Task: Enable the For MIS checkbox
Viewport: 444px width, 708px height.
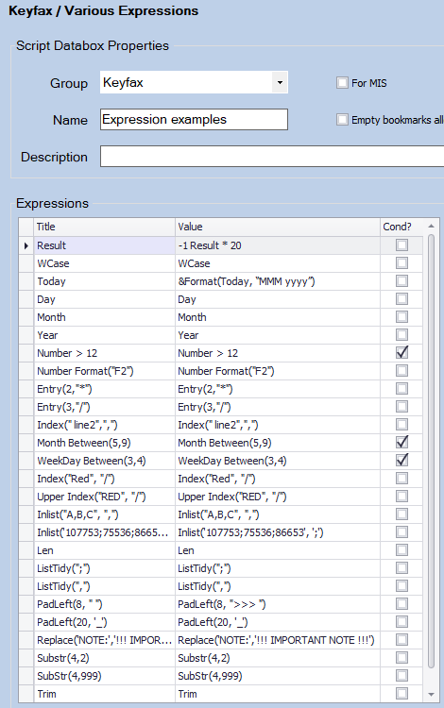Action: [x=342, y=83]
